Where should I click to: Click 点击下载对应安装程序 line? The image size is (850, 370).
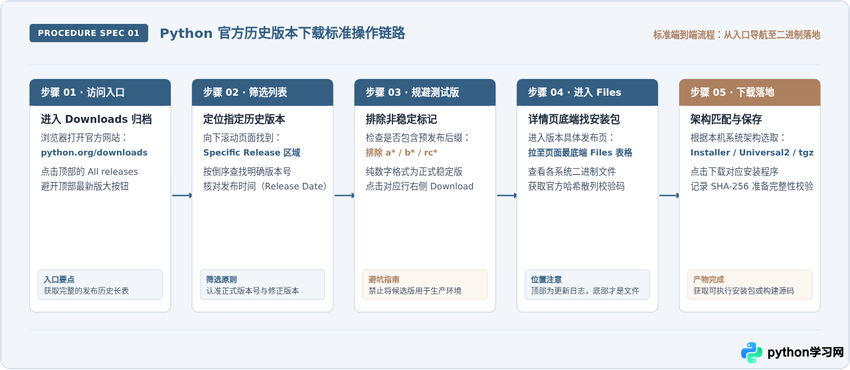(x=734, y=171)
